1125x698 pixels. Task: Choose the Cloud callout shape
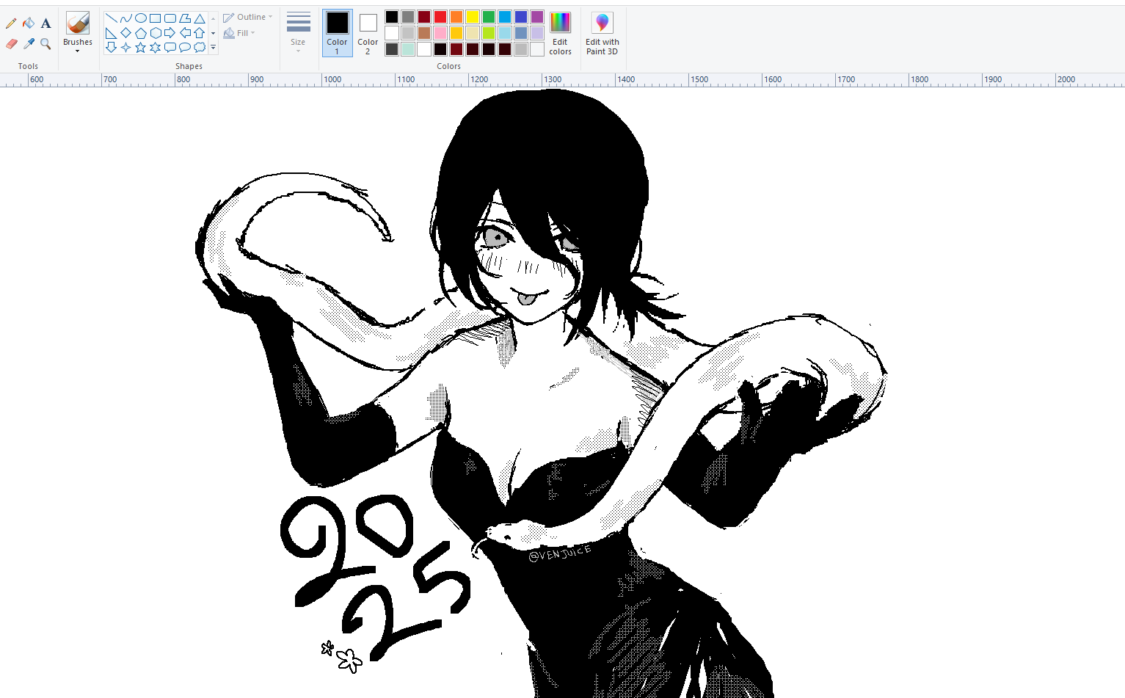200,47
